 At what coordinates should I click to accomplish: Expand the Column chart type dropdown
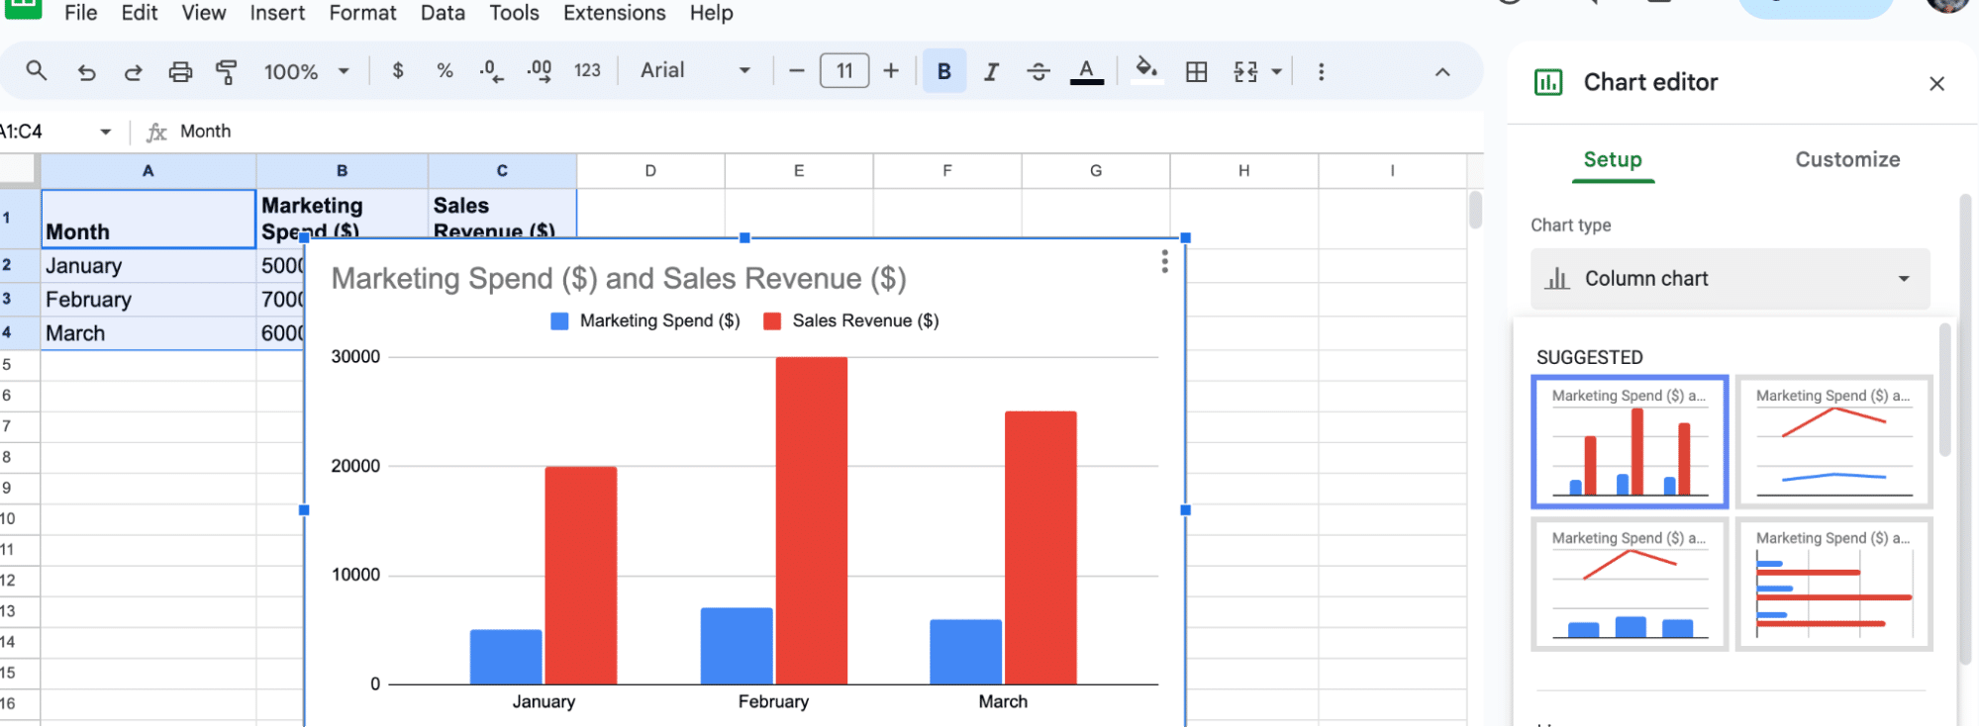point(1730,279)
